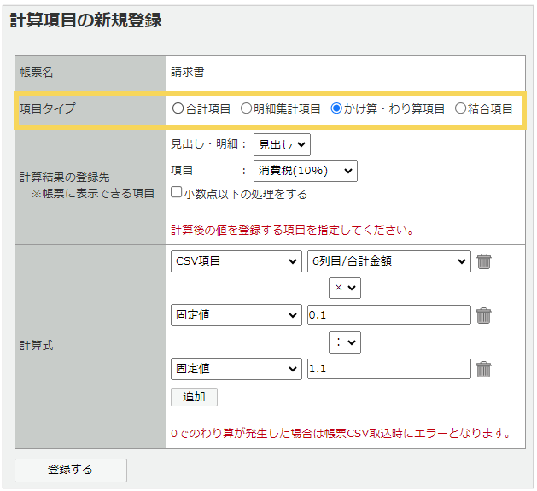Focus the input field containing 1.1
Viewport: 537px width, 491px height.
[388, 369]
